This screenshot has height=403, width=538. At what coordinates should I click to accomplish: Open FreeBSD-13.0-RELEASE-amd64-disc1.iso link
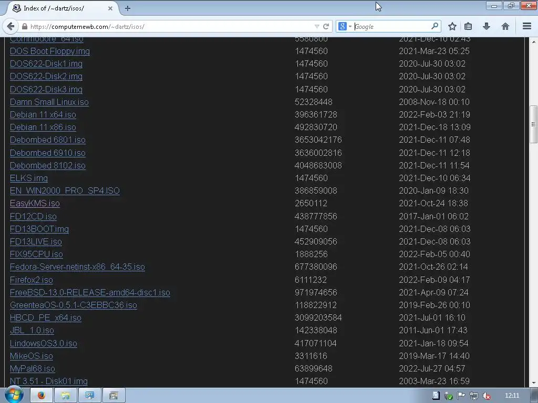point(90,292)
